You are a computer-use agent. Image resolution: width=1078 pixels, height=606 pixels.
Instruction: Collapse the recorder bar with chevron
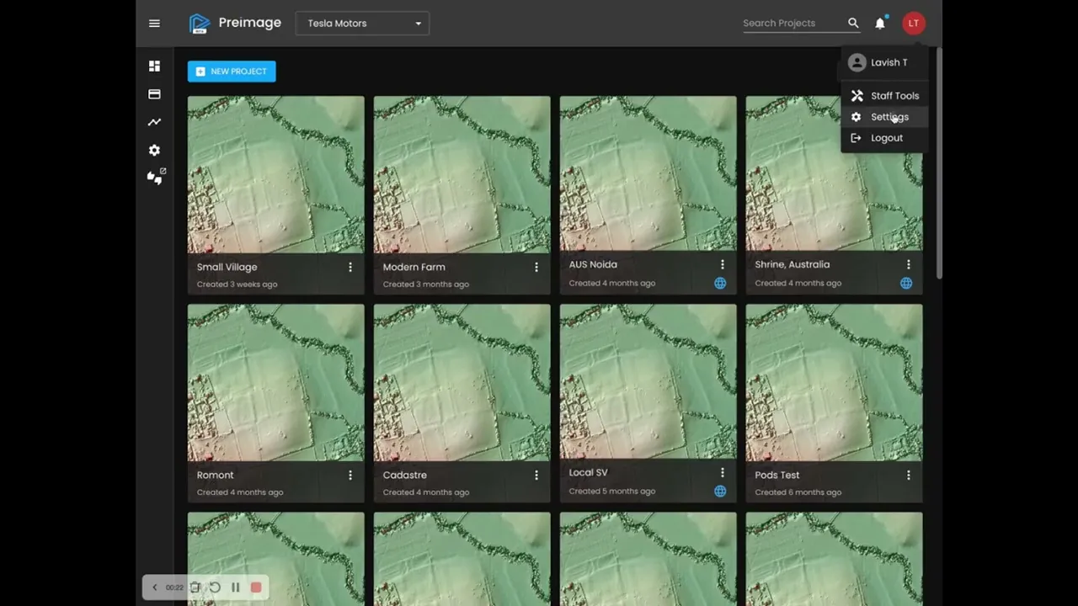[x=154, y=587]
